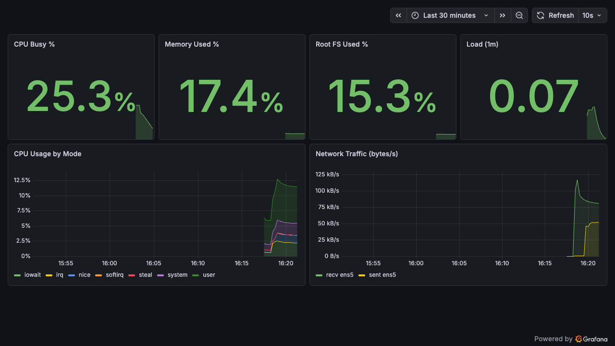Toggle the nice series in legend

point(84,275)
